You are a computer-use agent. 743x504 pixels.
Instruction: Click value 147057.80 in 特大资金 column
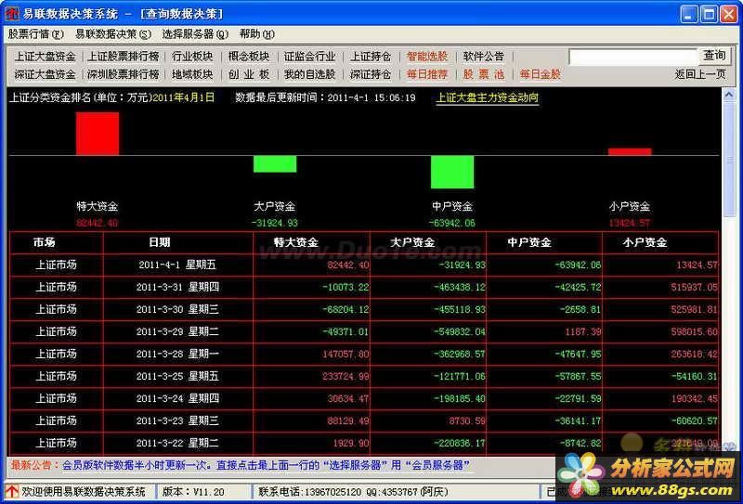[x=345, y=355]
